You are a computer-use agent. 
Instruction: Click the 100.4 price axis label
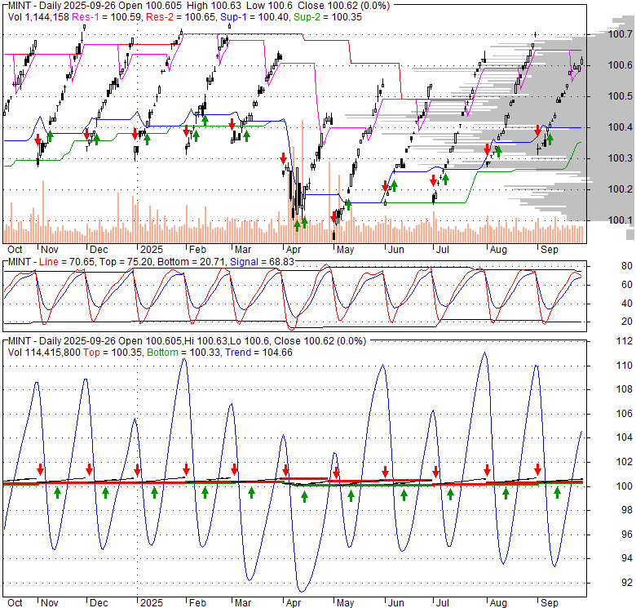[x=621, y=127]
